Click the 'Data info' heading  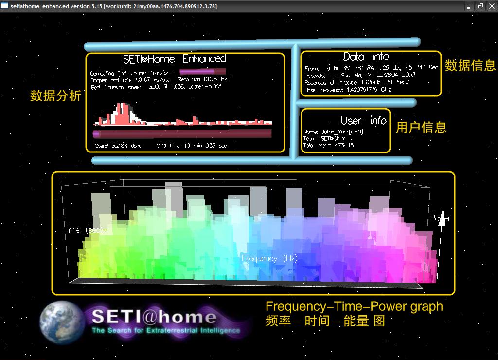click(x=366, y=57)
